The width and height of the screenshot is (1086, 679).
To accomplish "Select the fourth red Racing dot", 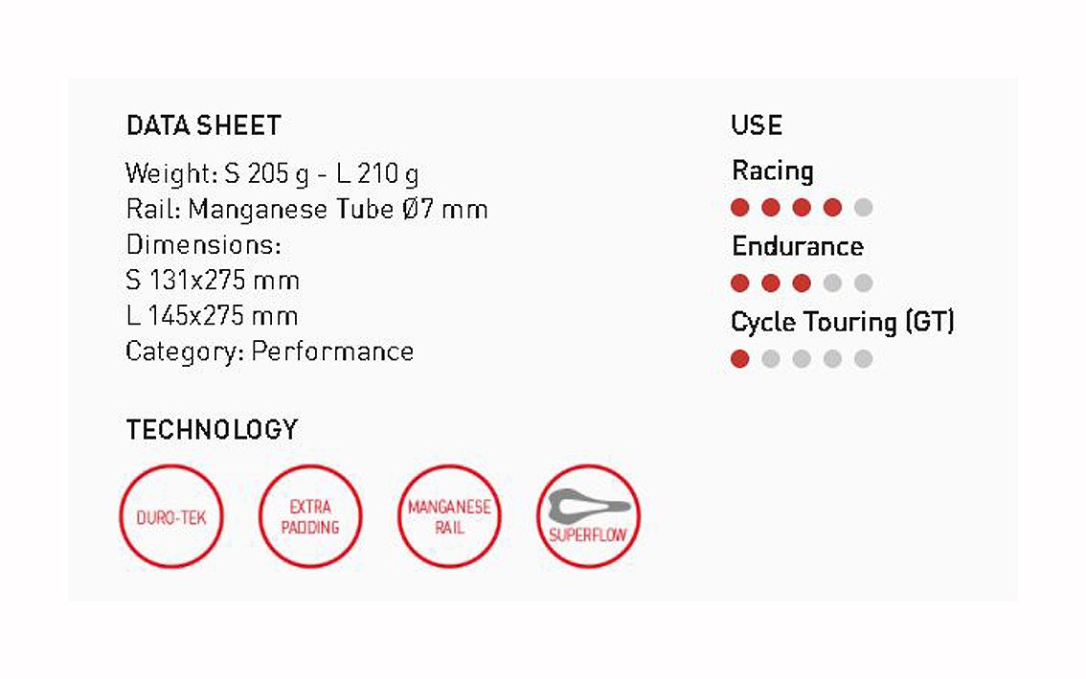I will (832, 207).
